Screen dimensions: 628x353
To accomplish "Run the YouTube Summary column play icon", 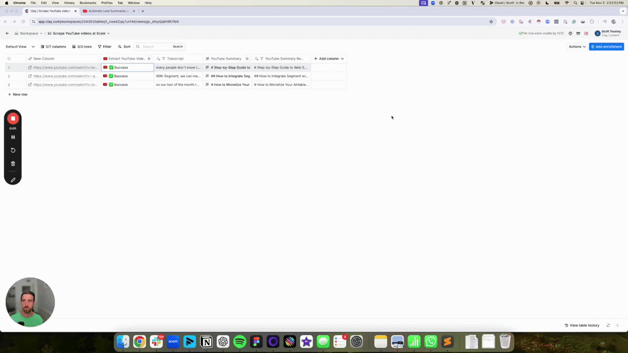I will 247,59.
